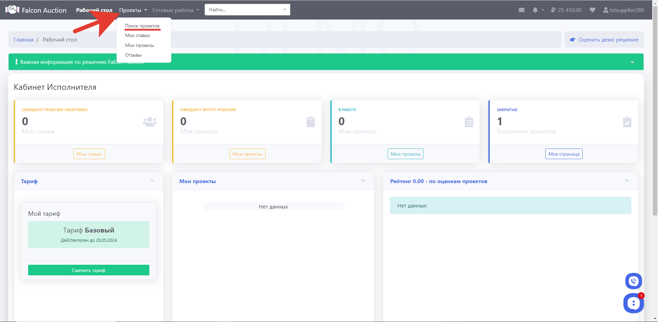Open messages via the envelope icon
Screen dimensions: 658x322
(x=521, y=10)
